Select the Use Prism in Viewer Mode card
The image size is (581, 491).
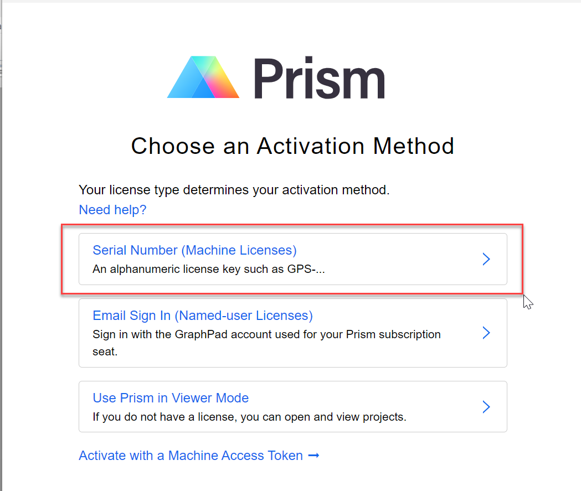(x=292, y=406)
